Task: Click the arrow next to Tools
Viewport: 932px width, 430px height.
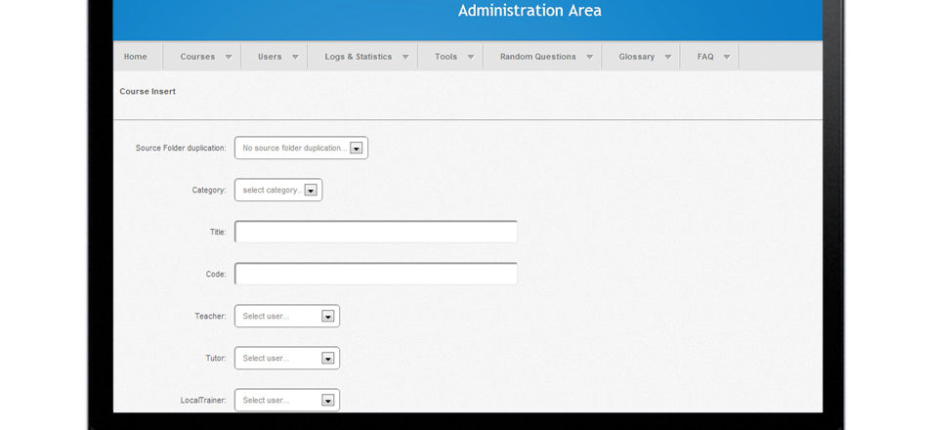Action: coord(471,57)
